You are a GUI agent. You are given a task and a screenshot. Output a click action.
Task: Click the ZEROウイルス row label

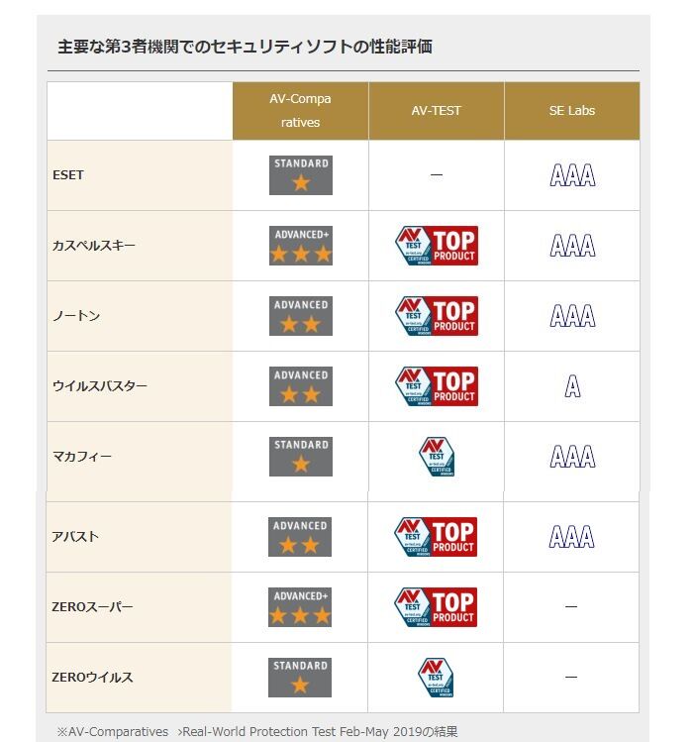coord(92,678)
